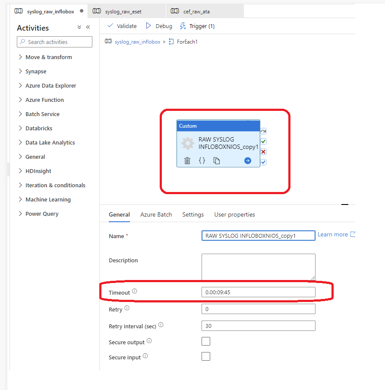
Task: Expand all activity groups double-down chevron
Action: point(79,27)
